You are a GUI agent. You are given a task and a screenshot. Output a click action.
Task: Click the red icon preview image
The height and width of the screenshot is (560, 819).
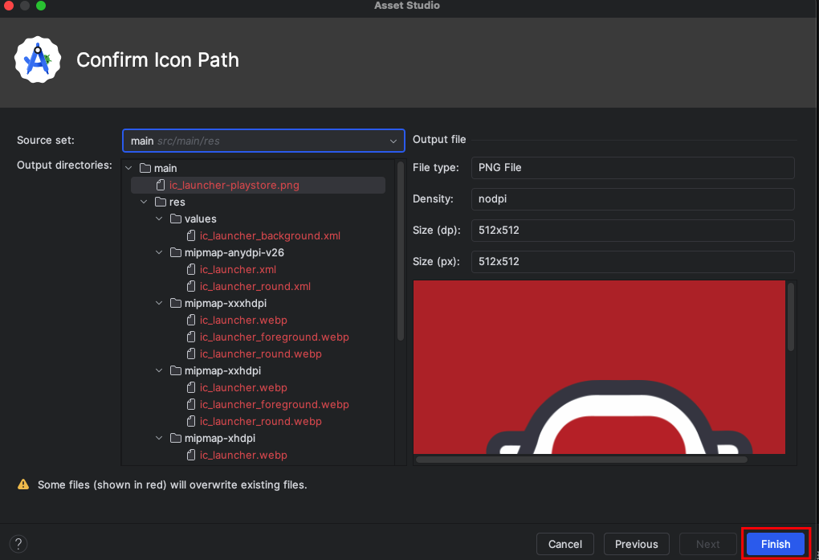[x=599, y=367]
